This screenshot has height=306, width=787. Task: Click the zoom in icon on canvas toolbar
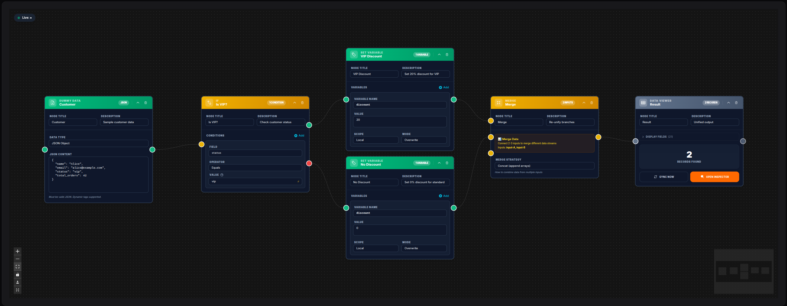click(x=17, y=251)
